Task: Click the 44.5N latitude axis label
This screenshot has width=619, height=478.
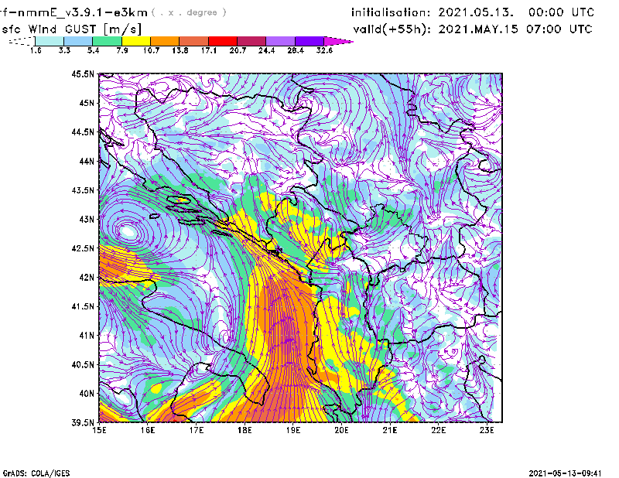Action: pyautogui.click(x=83, y=132)
